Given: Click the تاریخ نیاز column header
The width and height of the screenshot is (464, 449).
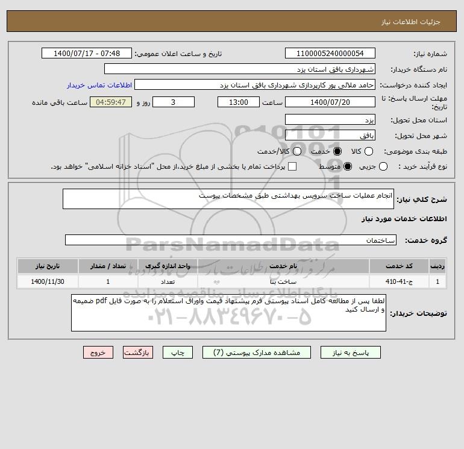Looking at the screenshot, I should coord(48,266).
